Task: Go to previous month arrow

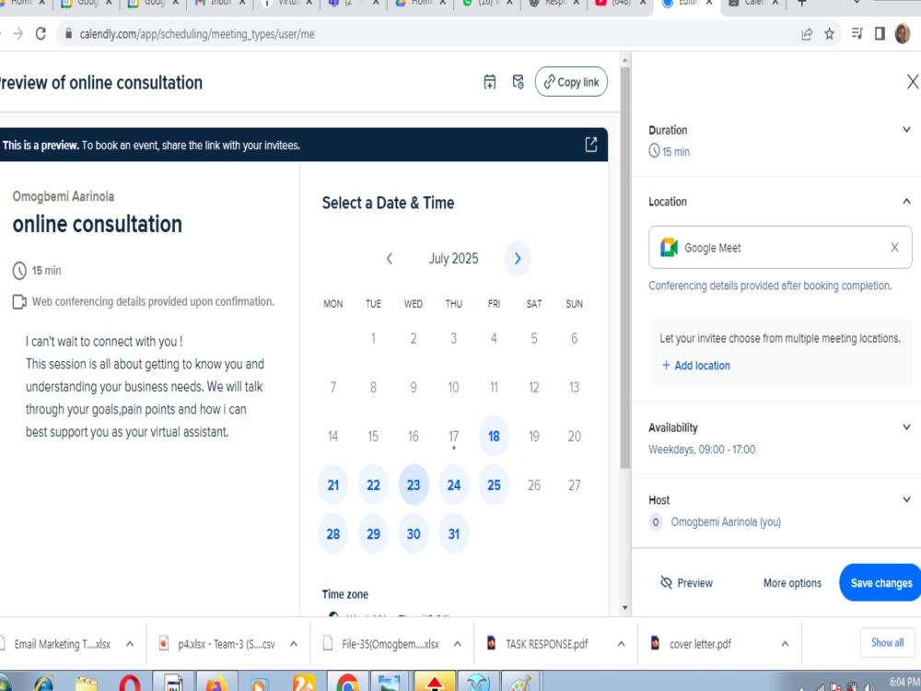Action: [x=389, y=259]
